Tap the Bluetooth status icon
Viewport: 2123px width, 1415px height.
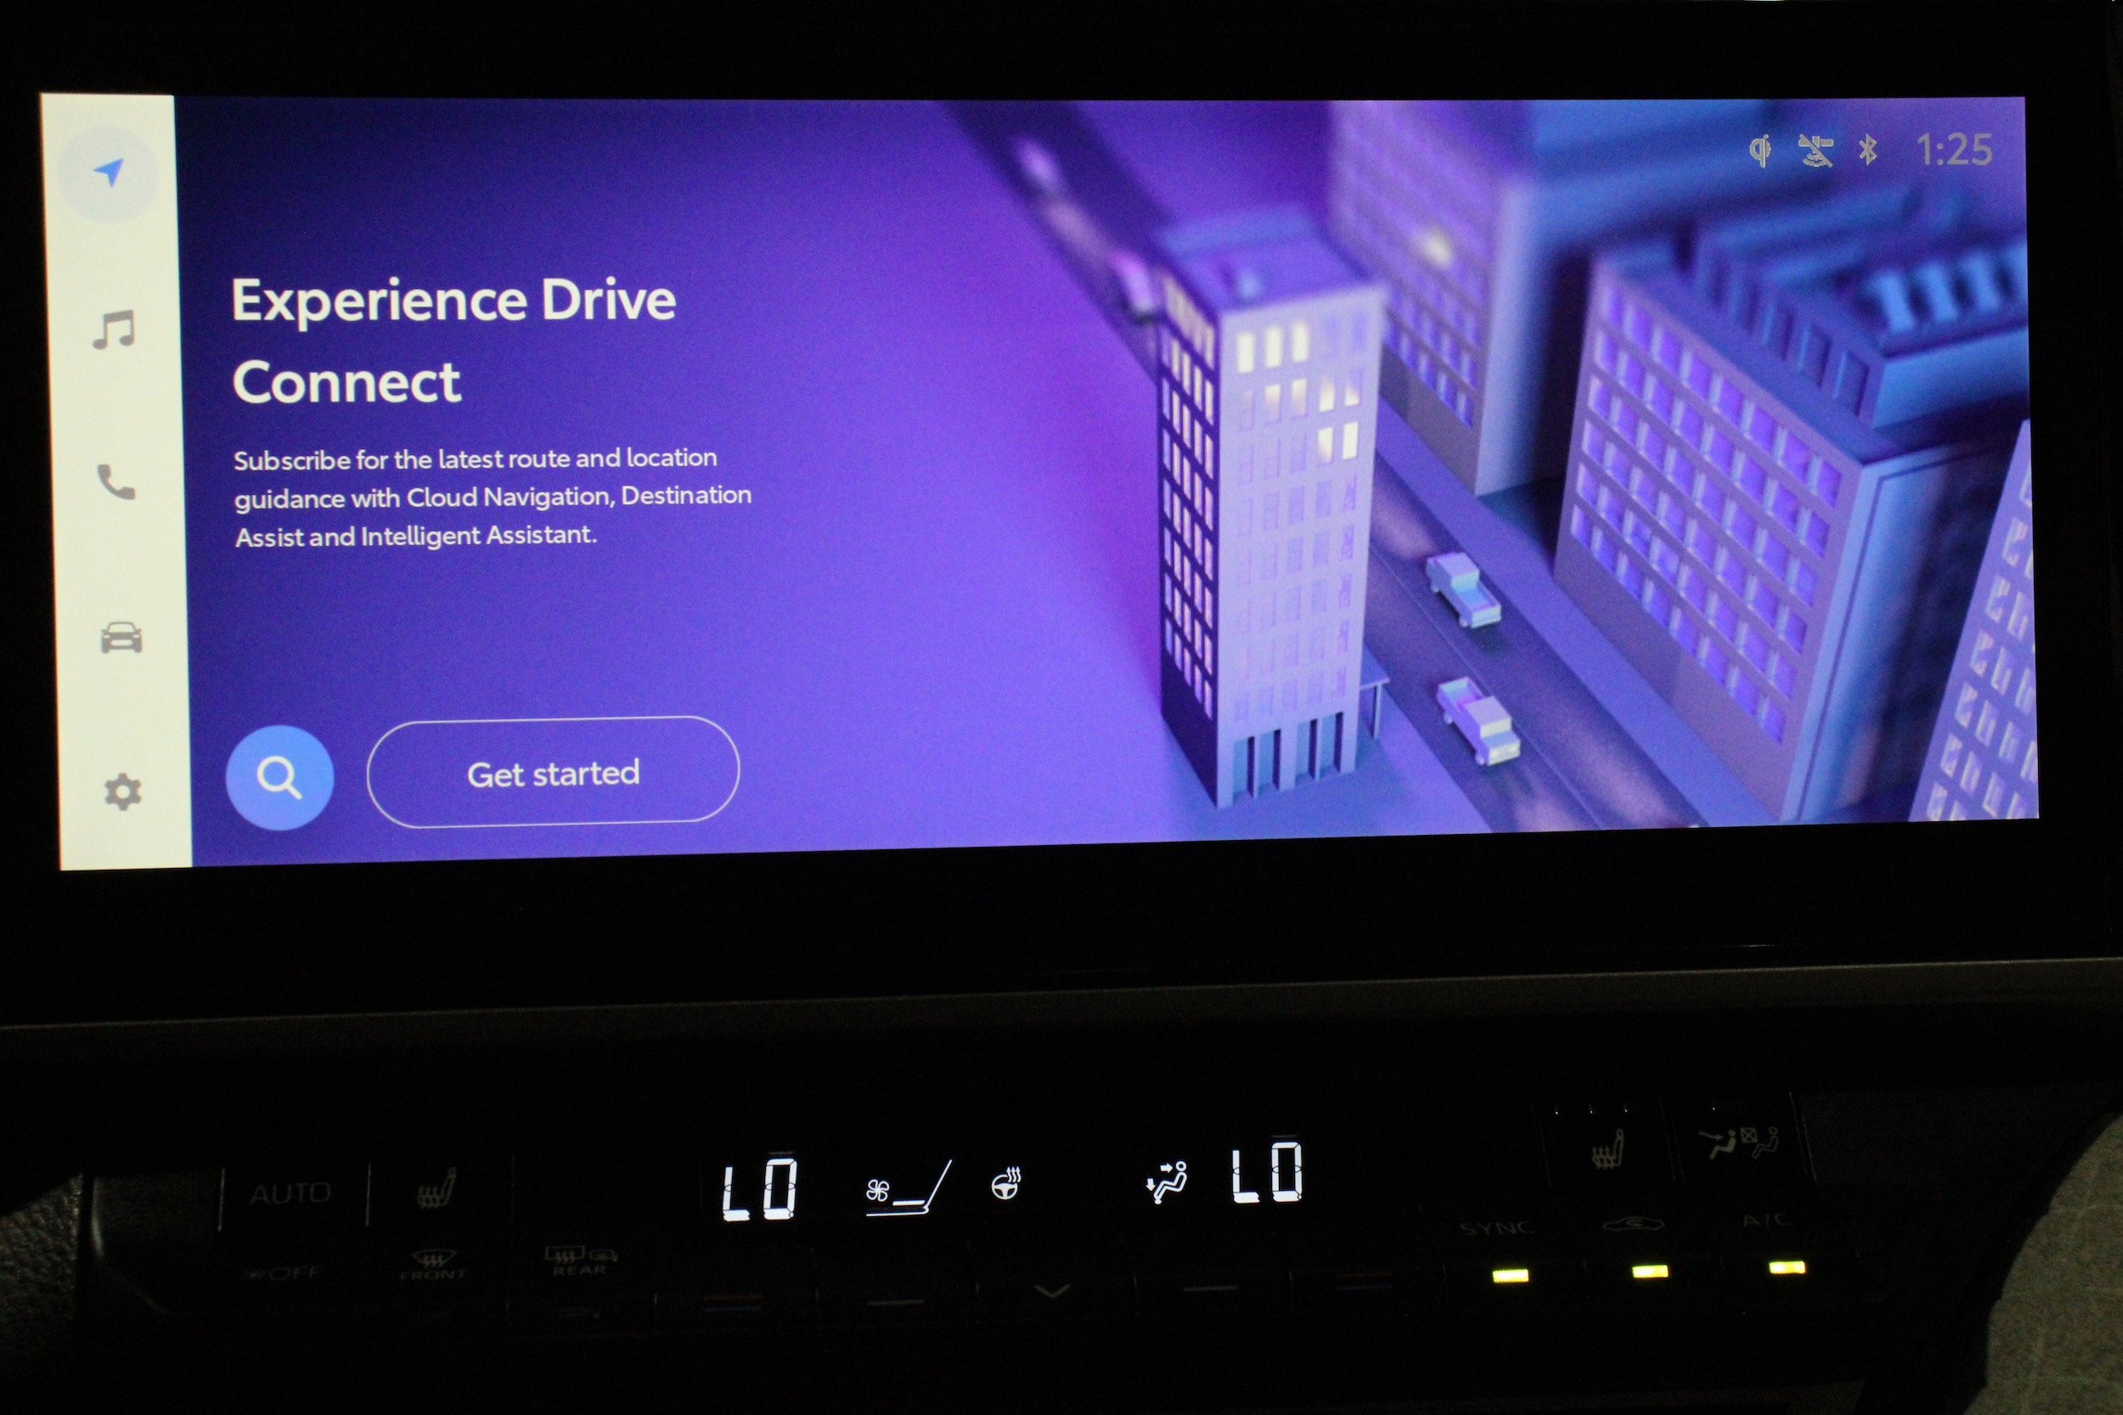1867,149
